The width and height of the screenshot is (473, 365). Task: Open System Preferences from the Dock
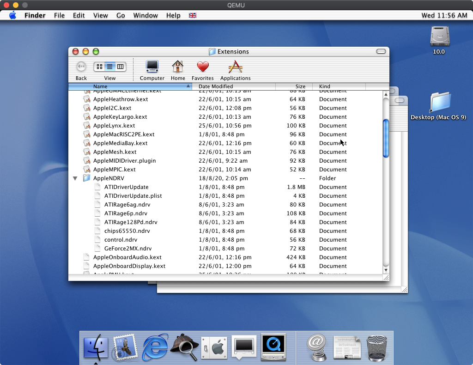click(214, 348)
